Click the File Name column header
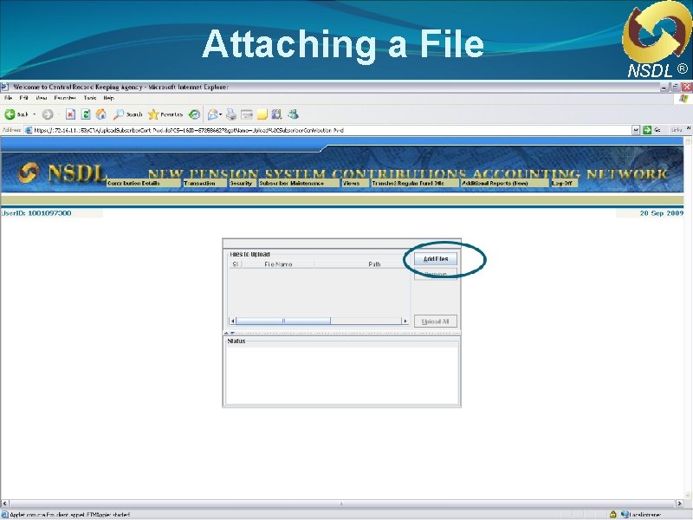This screenshot has height=520, width=693. (x=278, y=264)
